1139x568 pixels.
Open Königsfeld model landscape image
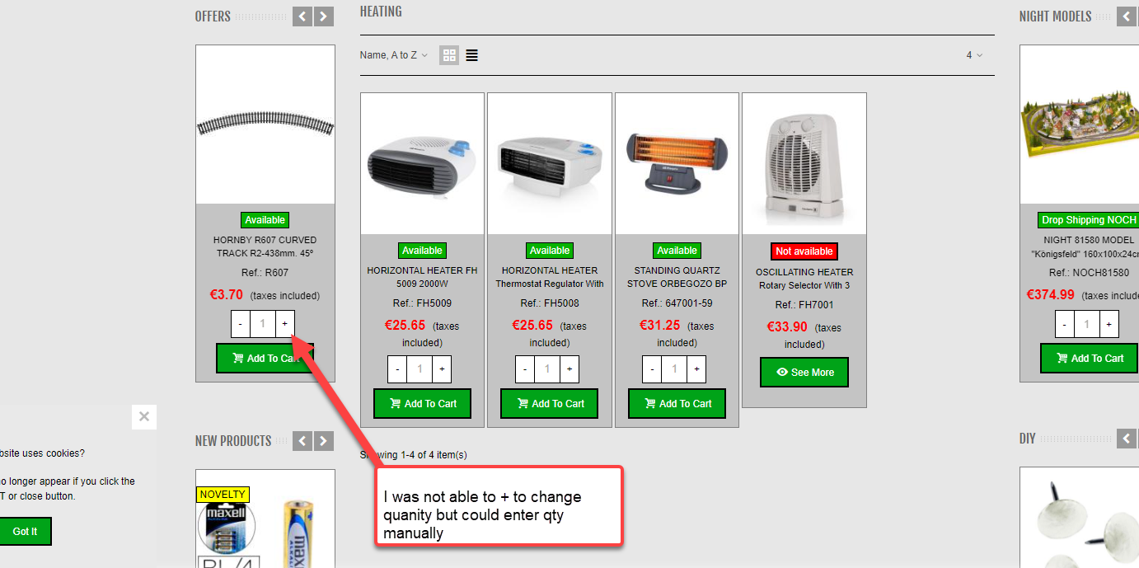pyautogui.click(x=1080, y=124)
